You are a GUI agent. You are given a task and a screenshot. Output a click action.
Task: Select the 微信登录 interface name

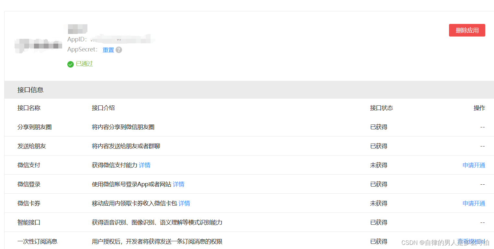29,184
